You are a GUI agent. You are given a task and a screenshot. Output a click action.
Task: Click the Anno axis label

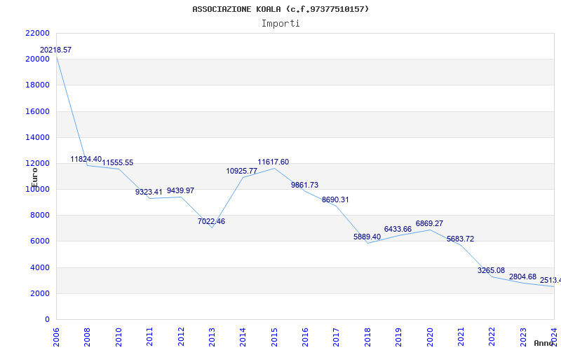coord(543,343)
